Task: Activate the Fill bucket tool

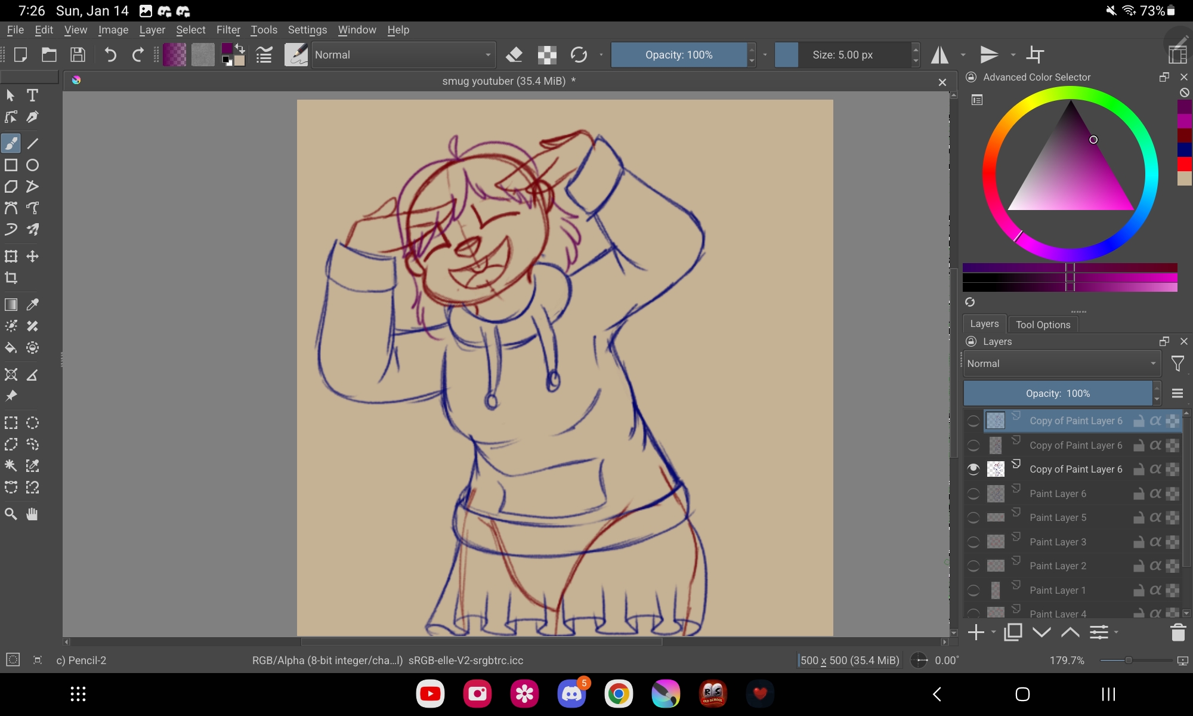Action: (x=11, y=348)
